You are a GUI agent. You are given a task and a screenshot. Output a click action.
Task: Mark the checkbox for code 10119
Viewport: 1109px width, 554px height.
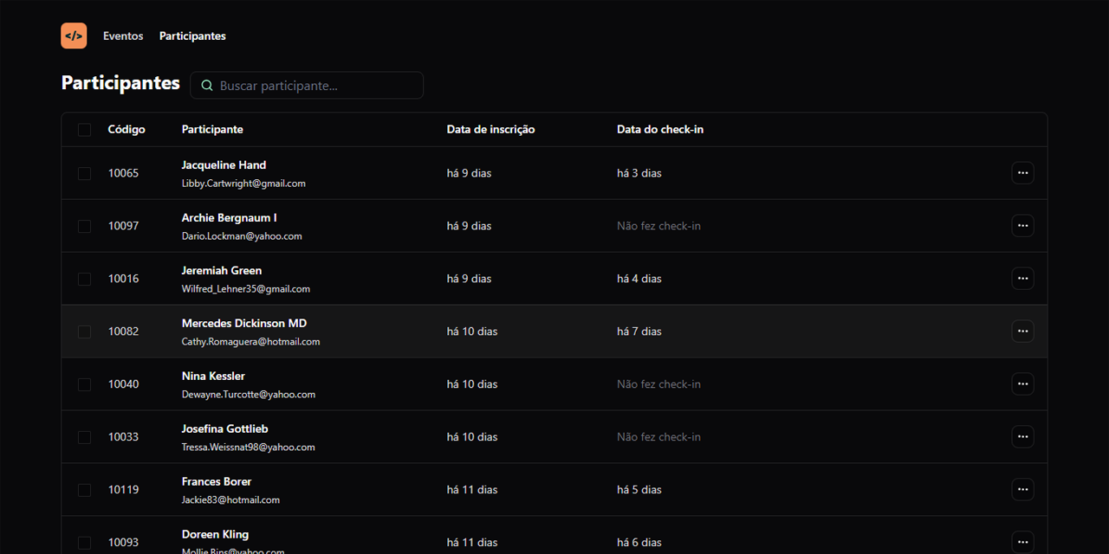(x=84, y=490)
